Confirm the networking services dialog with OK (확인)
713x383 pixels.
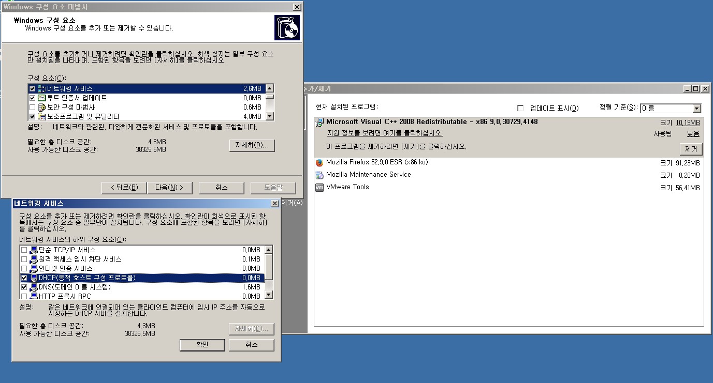[x=202, y=345]
